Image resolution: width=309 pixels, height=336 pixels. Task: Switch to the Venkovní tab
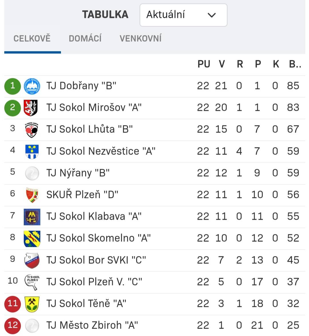(x=140, y=38)
